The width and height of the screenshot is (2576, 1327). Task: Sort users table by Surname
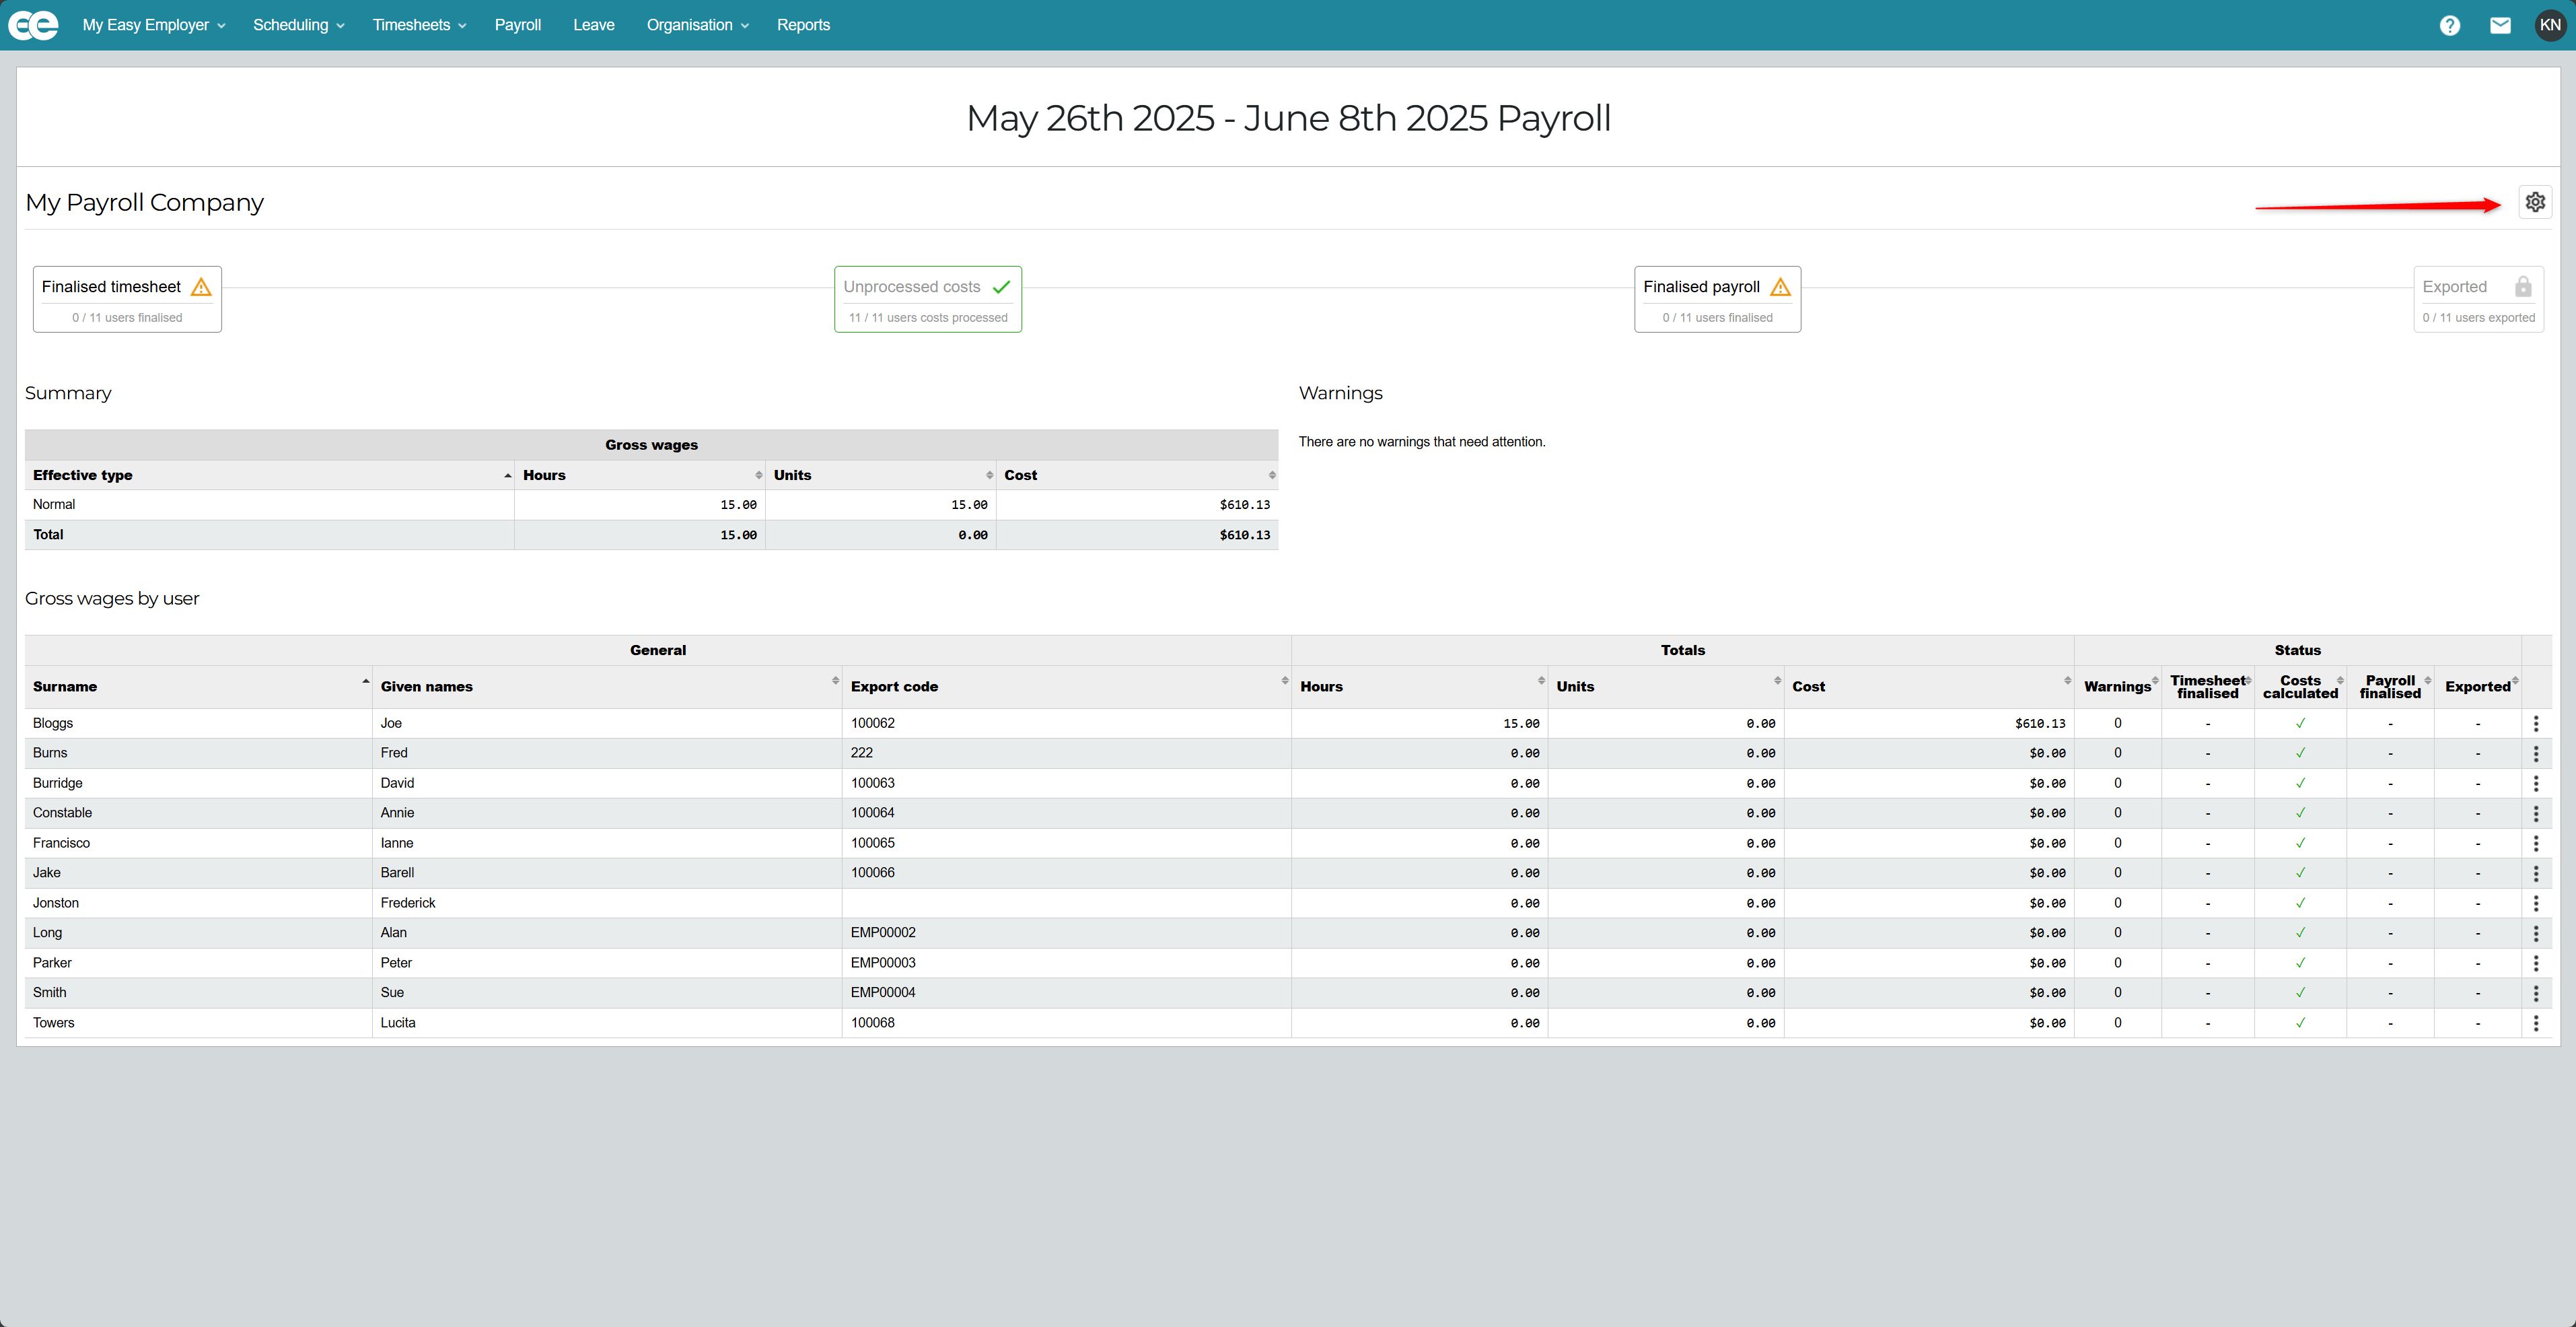tap(199, 687)
